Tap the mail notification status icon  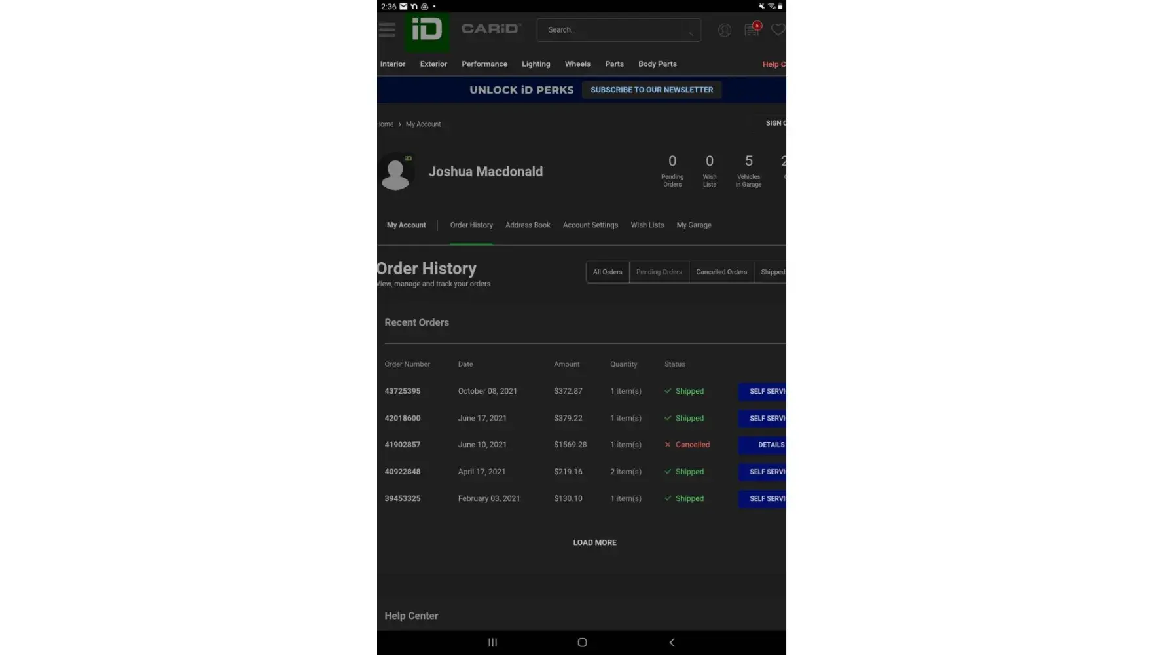[403, 6]
